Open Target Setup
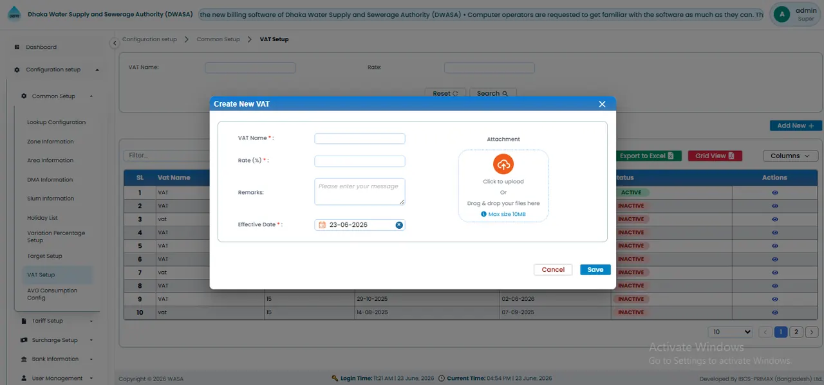 click(x=44, y=256)
